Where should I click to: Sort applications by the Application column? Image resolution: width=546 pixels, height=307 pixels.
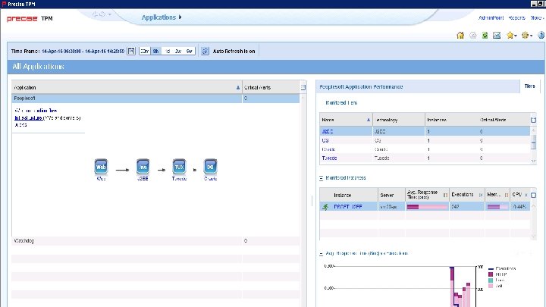pyautogui.click(x=127, y=88)
